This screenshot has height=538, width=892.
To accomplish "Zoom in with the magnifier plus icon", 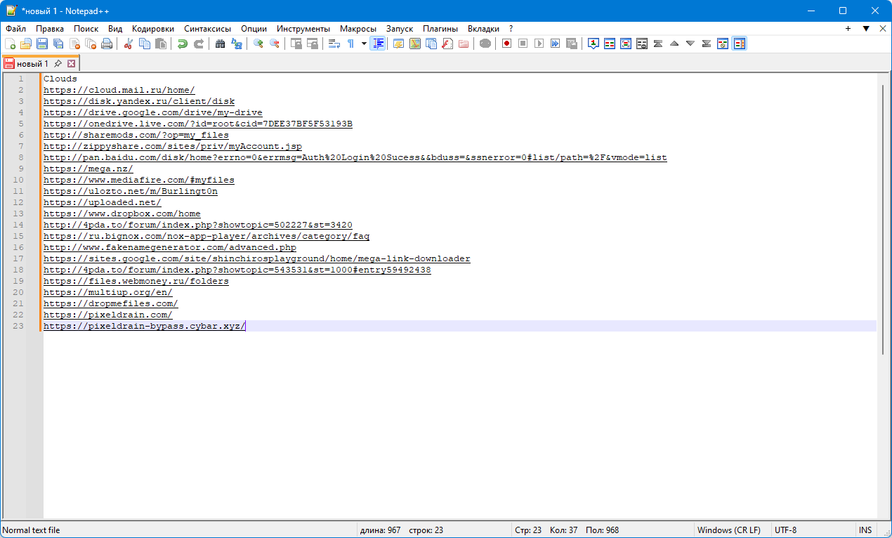I will (258, 44).
